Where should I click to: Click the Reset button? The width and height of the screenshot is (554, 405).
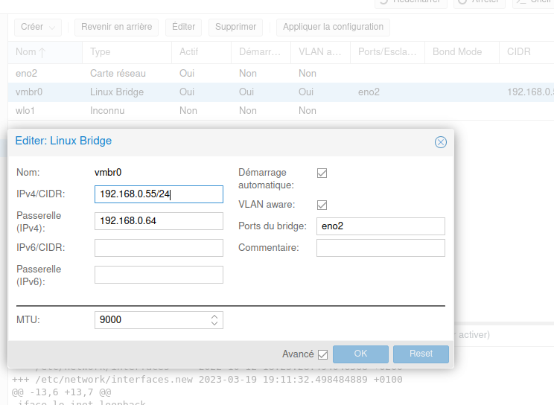(421, 354)
